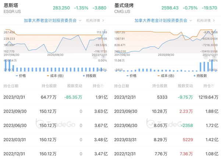Select ESGR row dated 2023/12/31
221x160 pixels.
pyautogui.click(x=56, y=97)
